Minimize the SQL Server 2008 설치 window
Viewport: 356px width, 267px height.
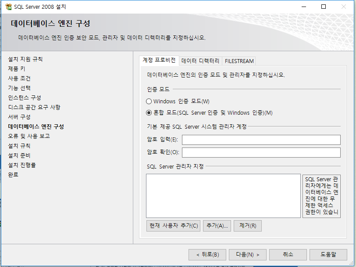click(304, 7)
